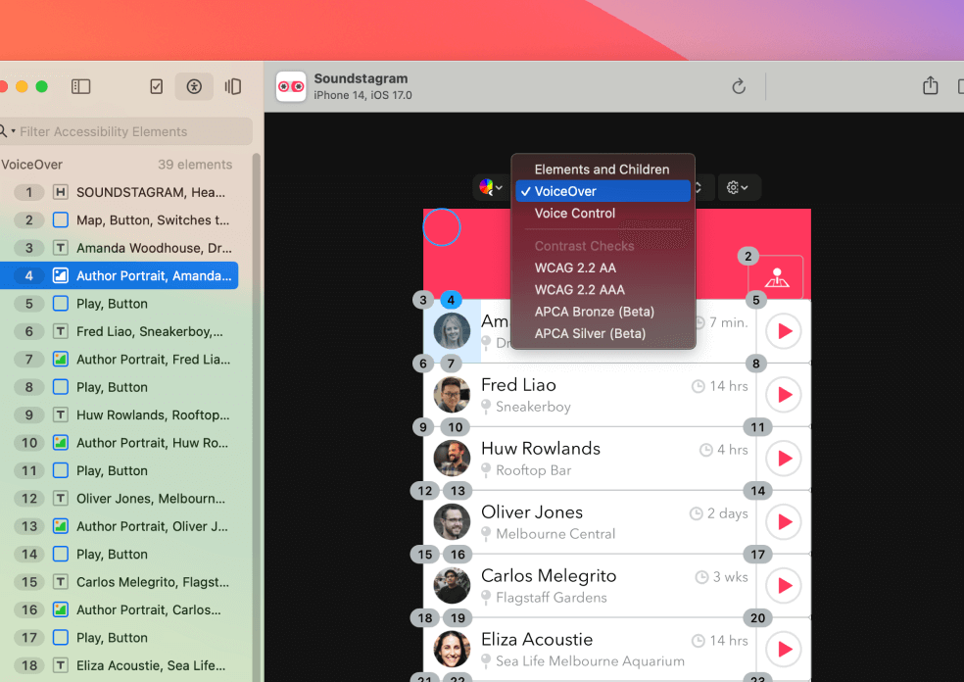The height and width of the screenshot is (682, 964).
Task: Click the Flagstaff Gardens location text
Action: pos(551,597)
